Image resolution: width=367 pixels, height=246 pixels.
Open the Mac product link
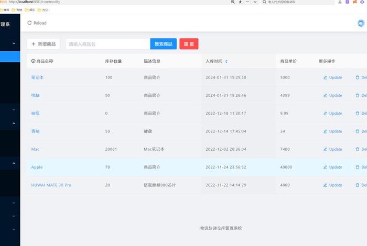(x=35, y=149)
